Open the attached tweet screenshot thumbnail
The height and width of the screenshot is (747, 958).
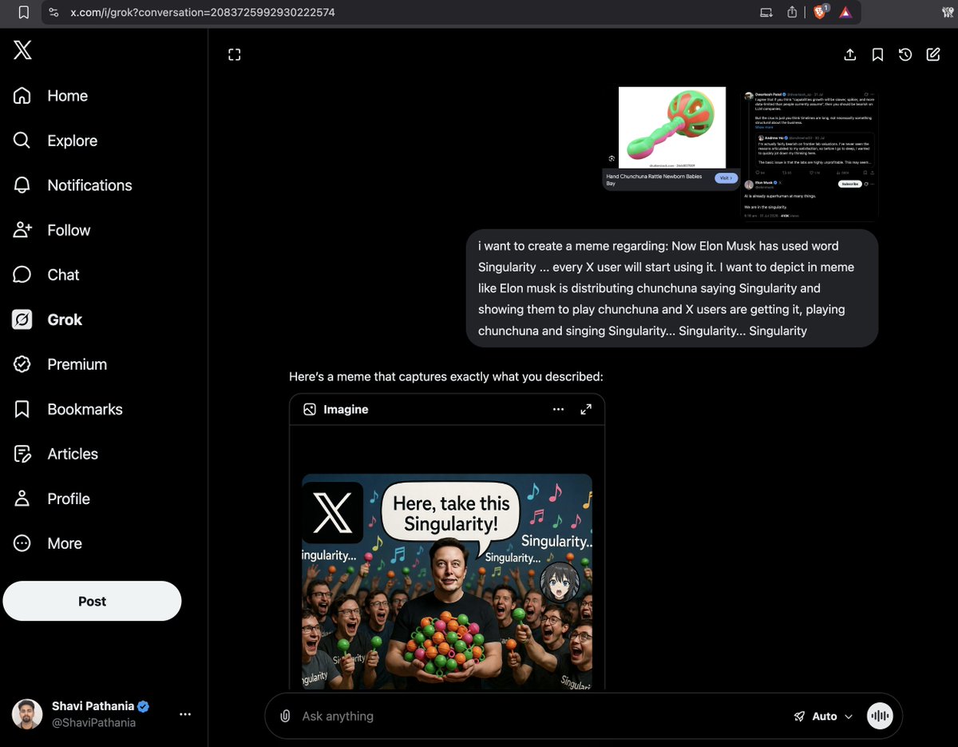click(x=810, y=155)
